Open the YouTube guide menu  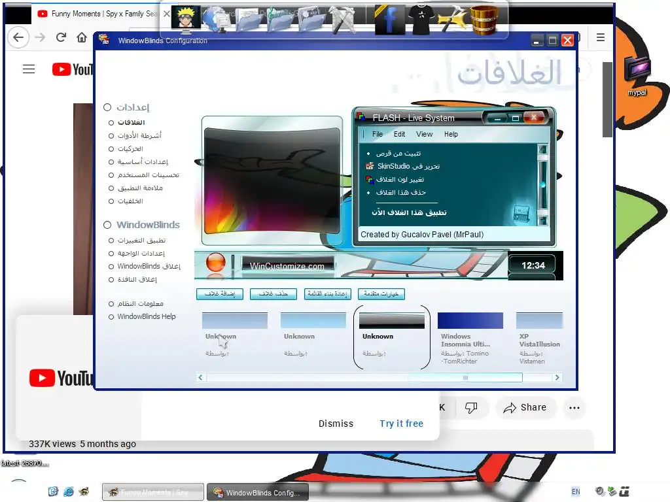click(29, 69)
